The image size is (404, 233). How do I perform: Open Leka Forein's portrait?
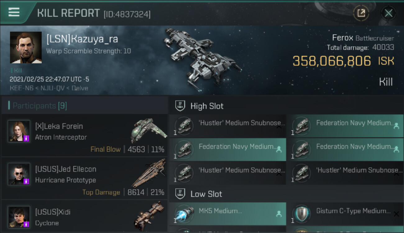[19, 131]
